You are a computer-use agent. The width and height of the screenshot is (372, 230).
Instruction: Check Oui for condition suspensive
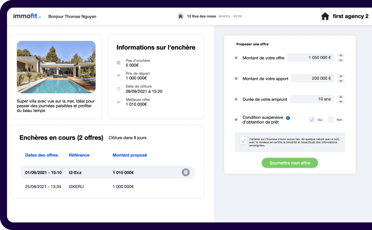click(x=312, y=120)
